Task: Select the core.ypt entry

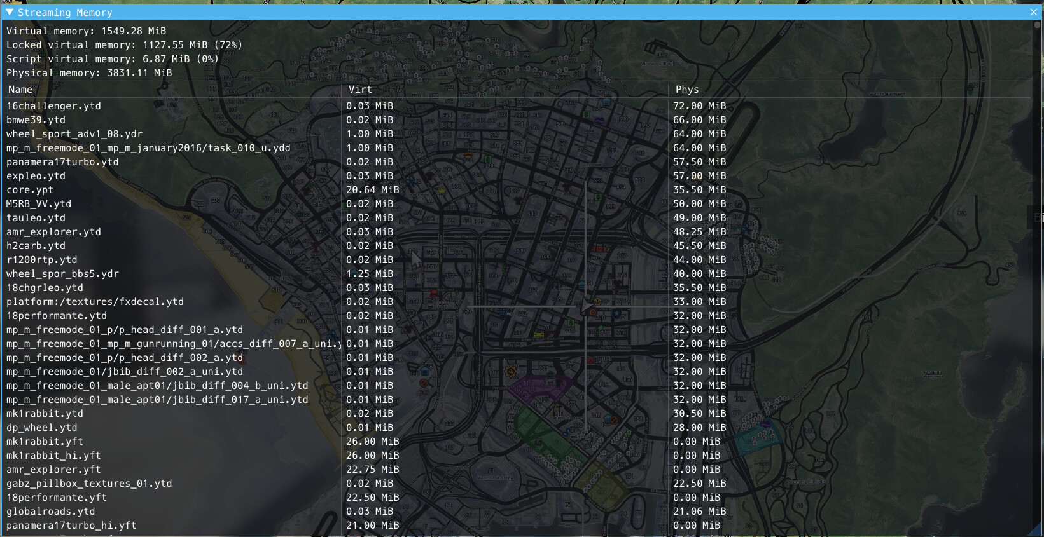Action: coord(30,190)
